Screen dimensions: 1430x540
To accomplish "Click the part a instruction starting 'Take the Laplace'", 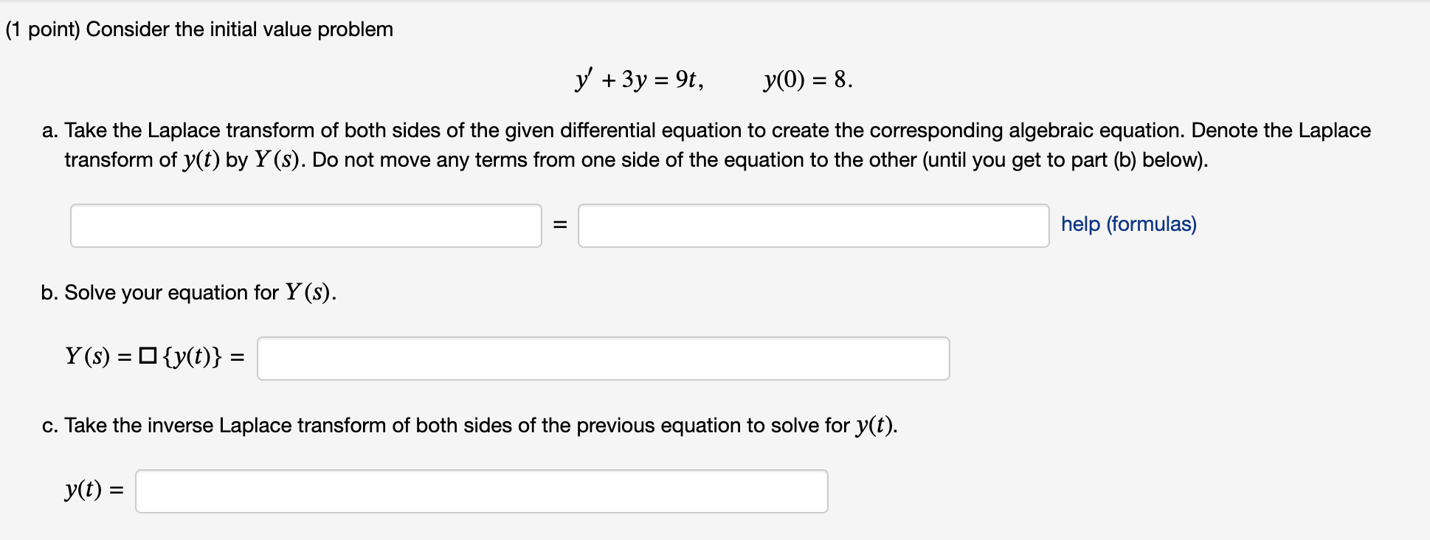I will [x=369, y=131].
